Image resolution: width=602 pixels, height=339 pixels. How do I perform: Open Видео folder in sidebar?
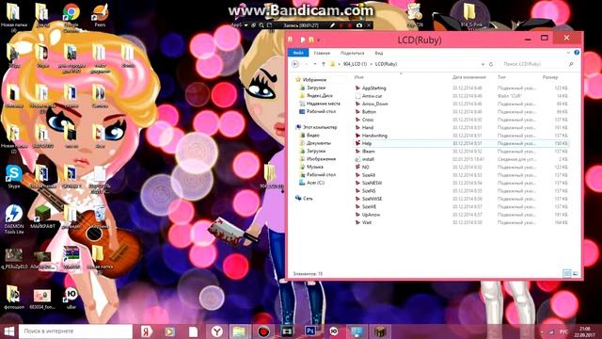pos(313,136)
